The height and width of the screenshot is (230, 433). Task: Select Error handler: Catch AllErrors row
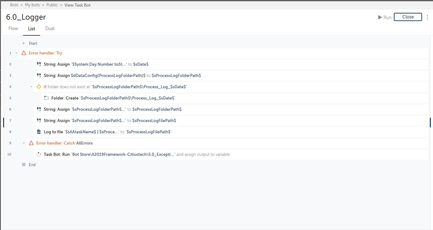point(227,143)
